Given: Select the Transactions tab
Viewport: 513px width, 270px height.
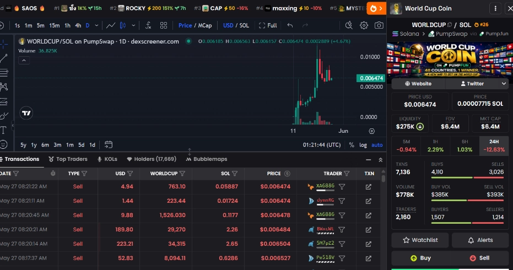Looking at the screenshot, I should pos(20,159).
